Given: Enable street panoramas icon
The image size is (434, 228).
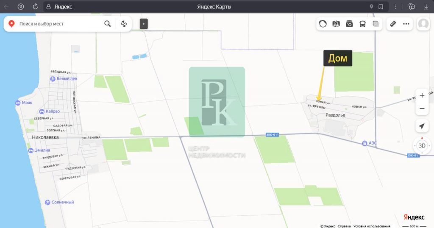Looking at the screenshot, I should pyautogui.click(x=336, y=24).
